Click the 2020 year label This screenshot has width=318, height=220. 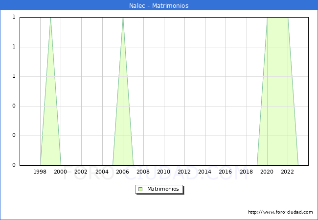pyautogui.click(x=267, y=172)
